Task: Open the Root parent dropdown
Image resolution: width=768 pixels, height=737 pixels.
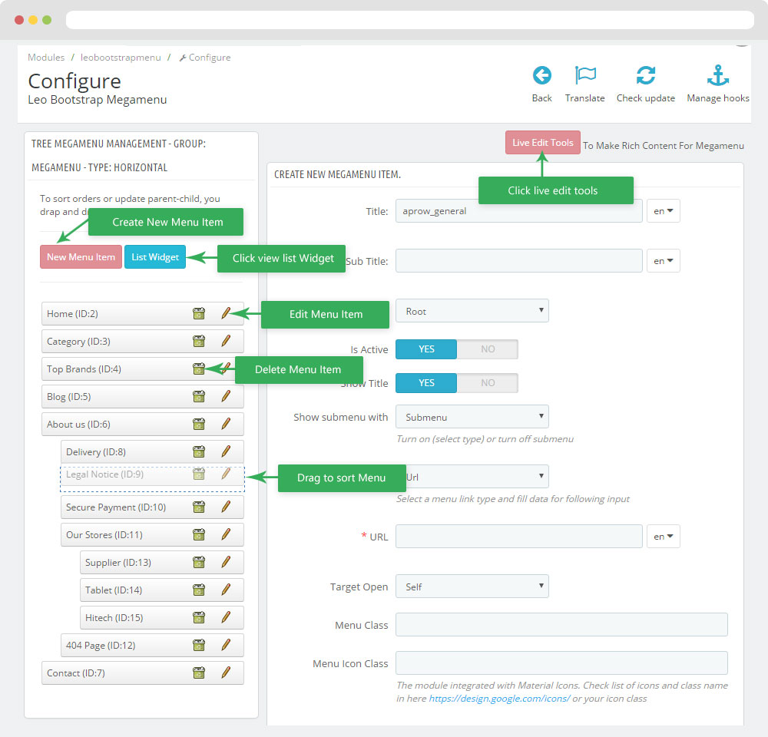Action: 472,311
